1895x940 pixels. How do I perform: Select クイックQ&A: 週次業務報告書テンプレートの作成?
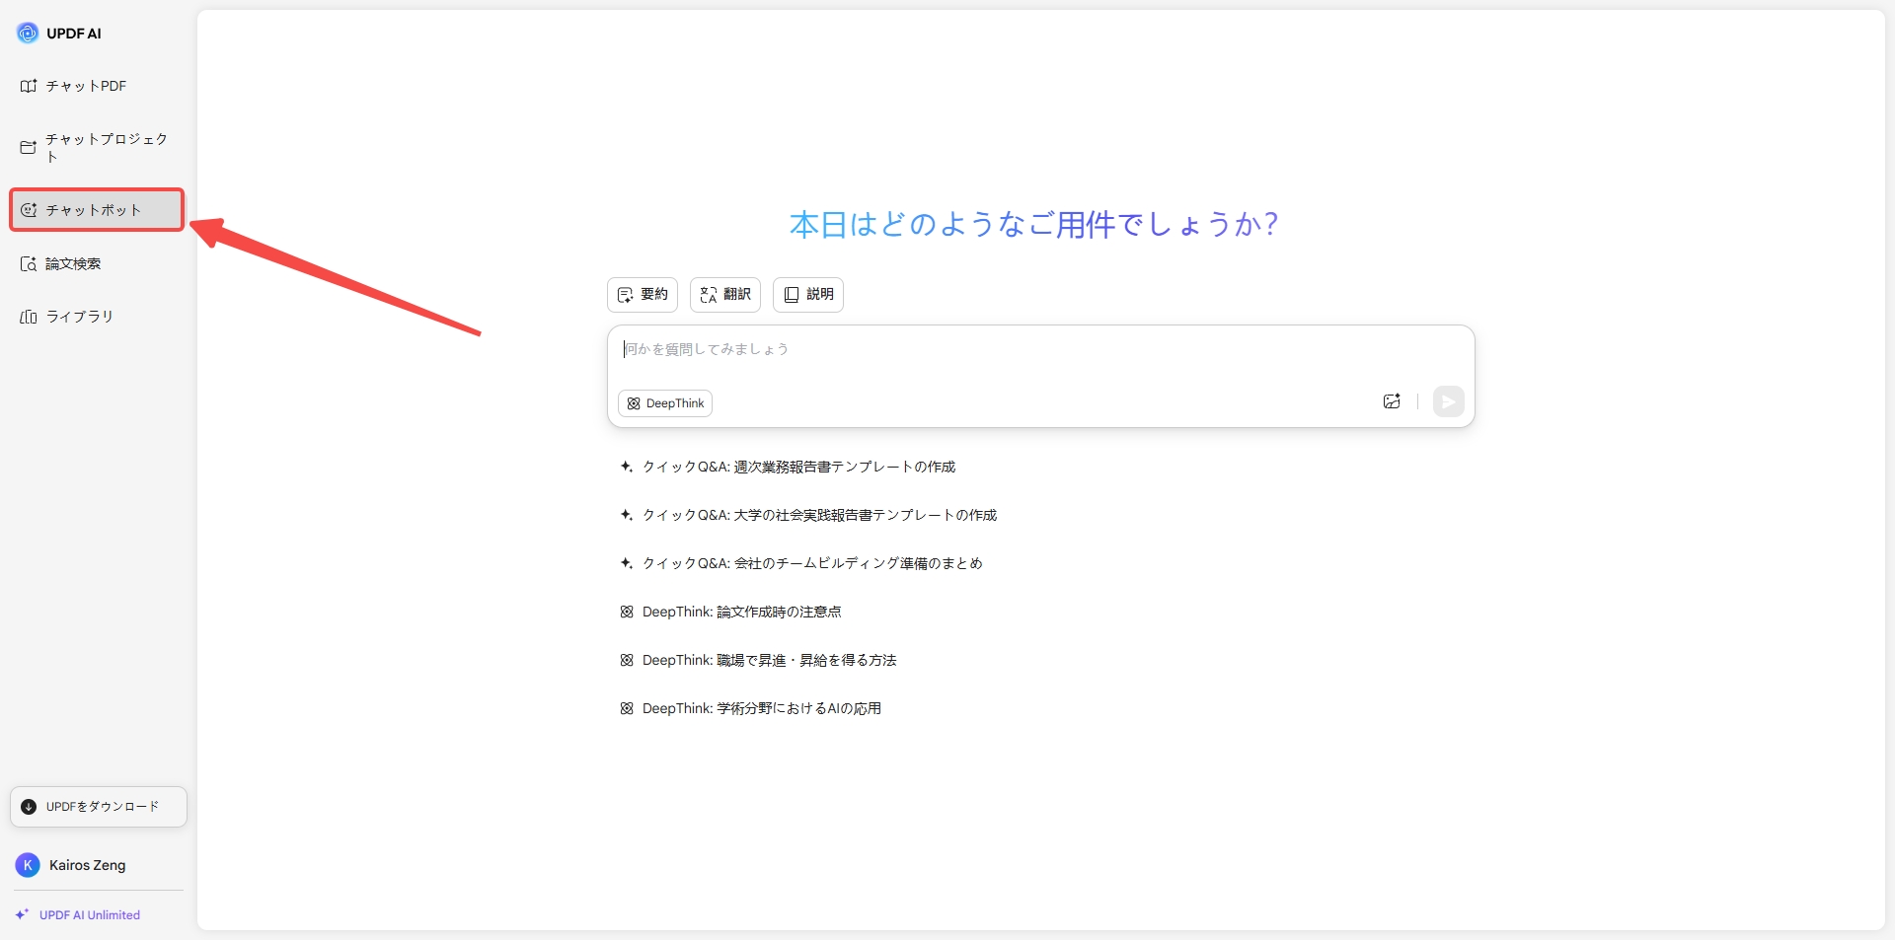tap(788, 467)
